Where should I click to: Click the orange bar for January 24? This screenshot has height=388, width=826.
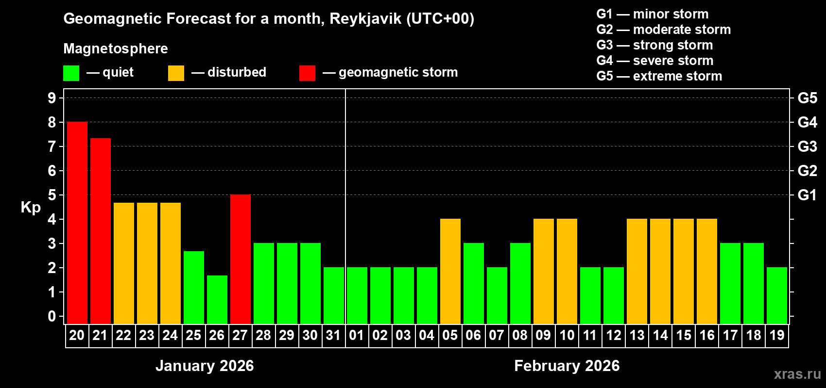coord(171,263)
